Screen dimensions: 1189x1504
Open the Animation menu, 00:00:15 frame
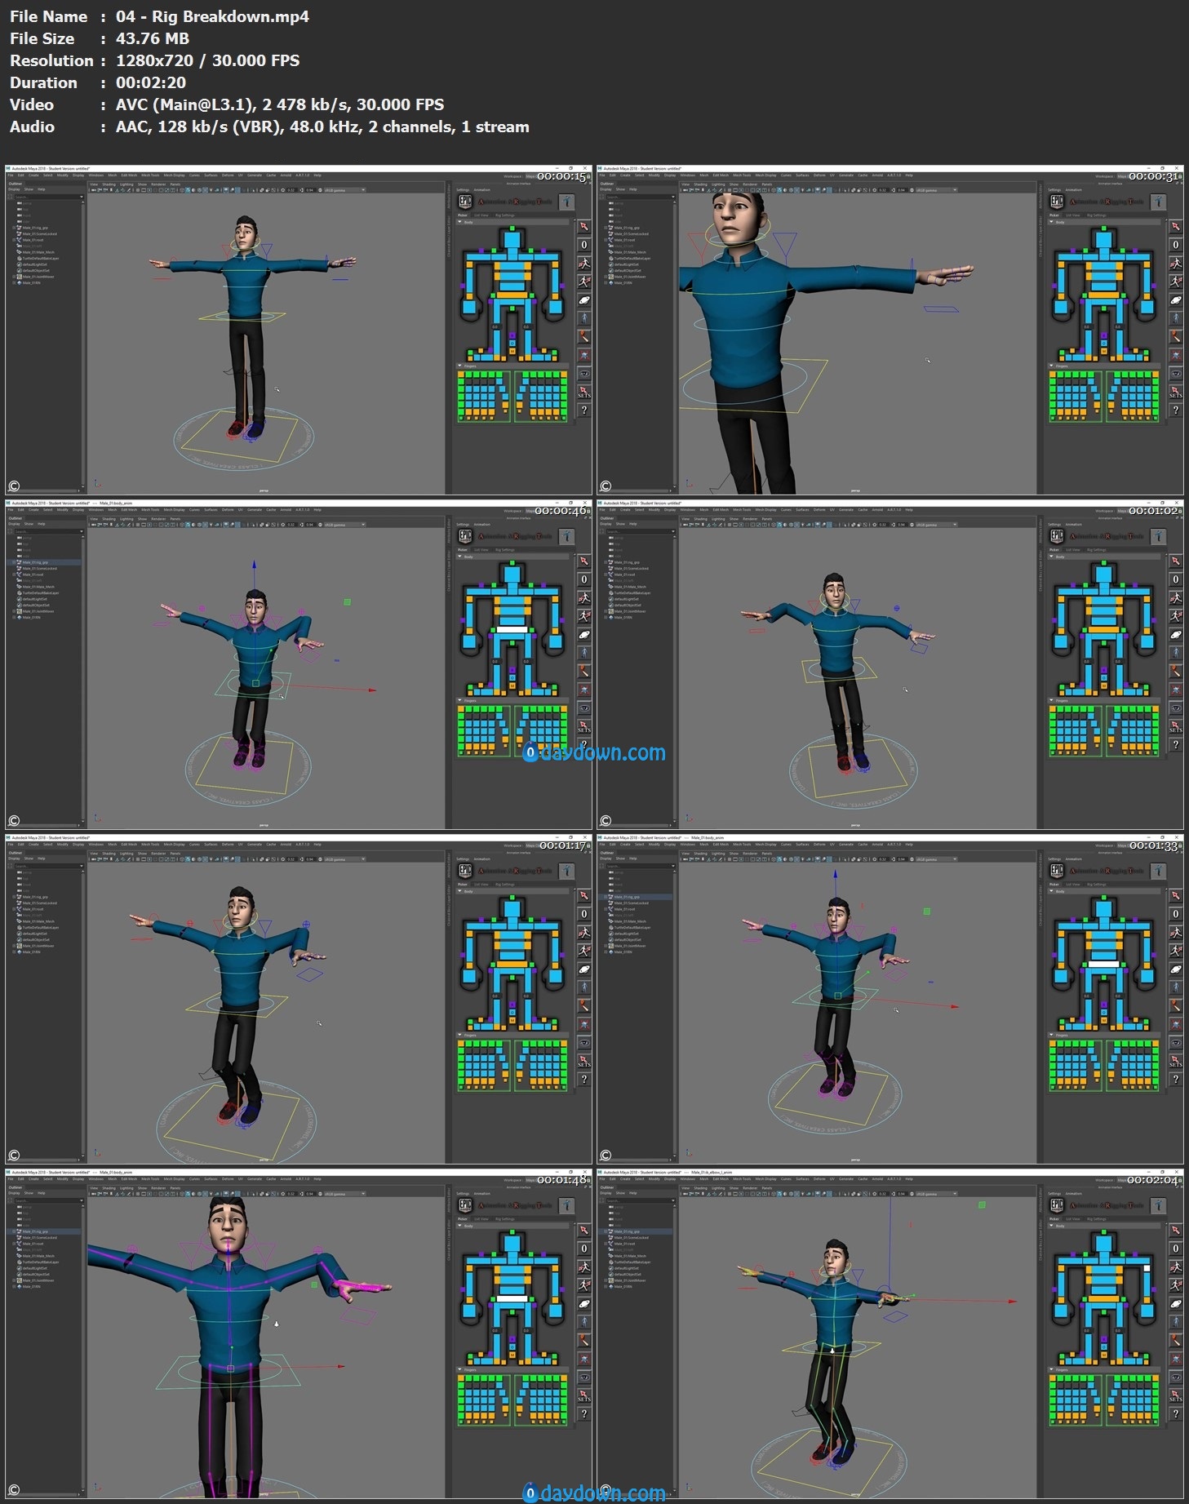coord(482,190)
